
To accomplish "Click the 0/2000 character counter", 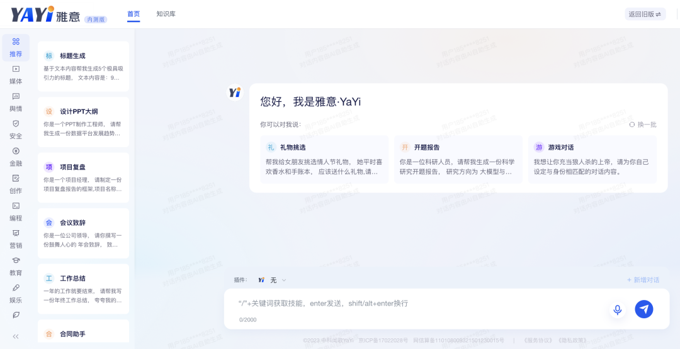I will [x=248, y=320].
